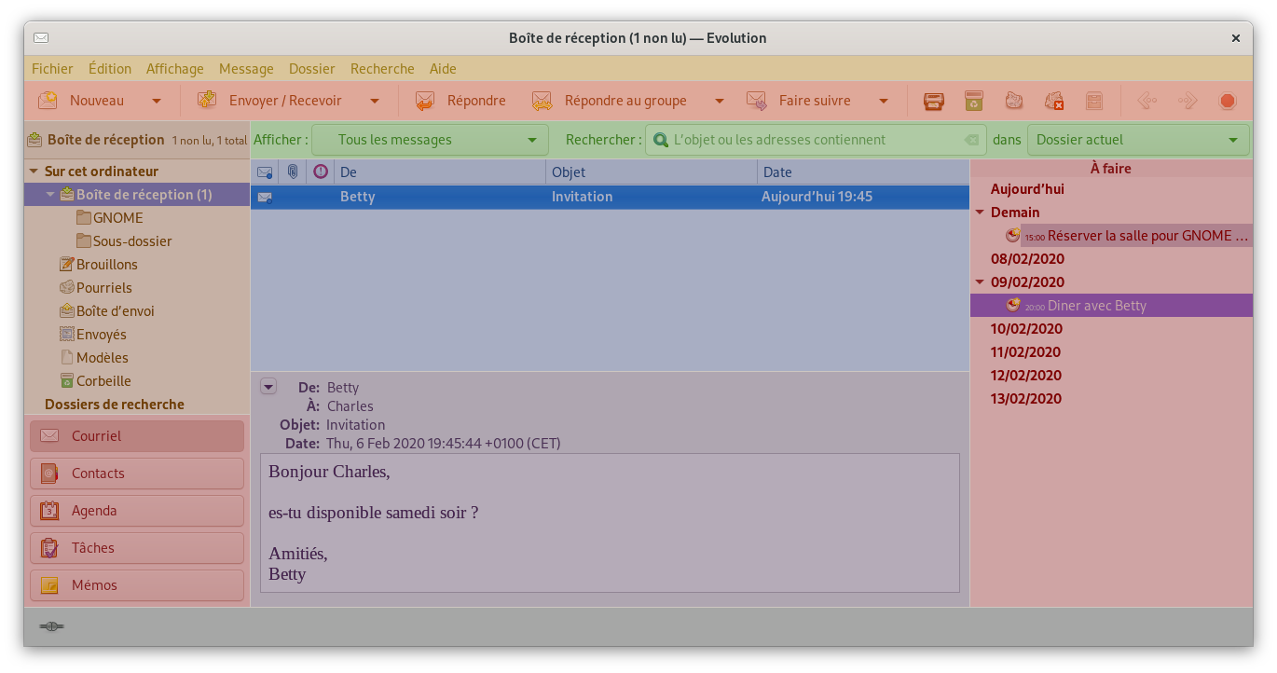
Task: Switch to the Contacts view
Action: [x=137, y=474]
